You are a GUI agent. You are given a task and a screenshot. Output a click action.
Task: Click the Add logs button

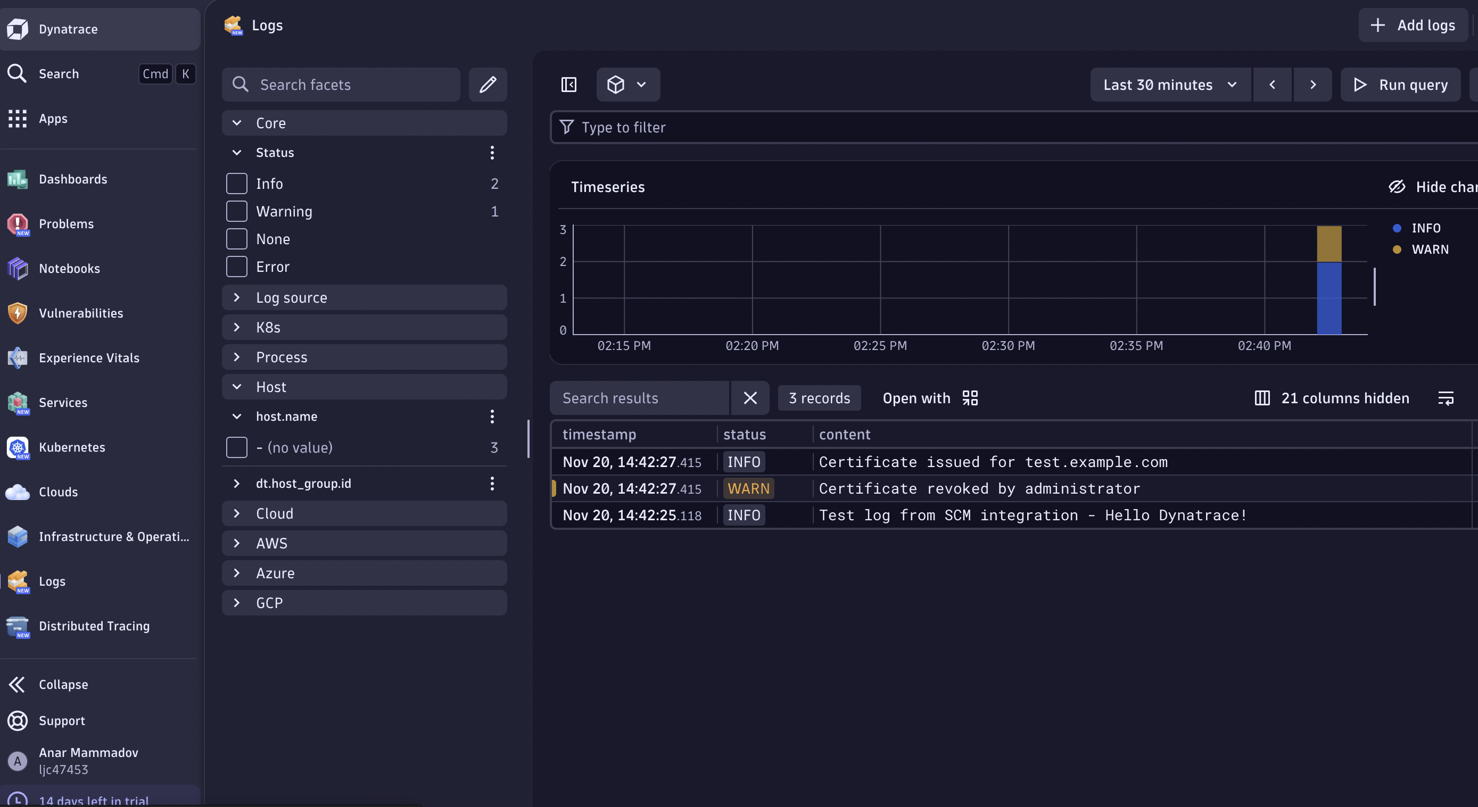(1413, 25)
